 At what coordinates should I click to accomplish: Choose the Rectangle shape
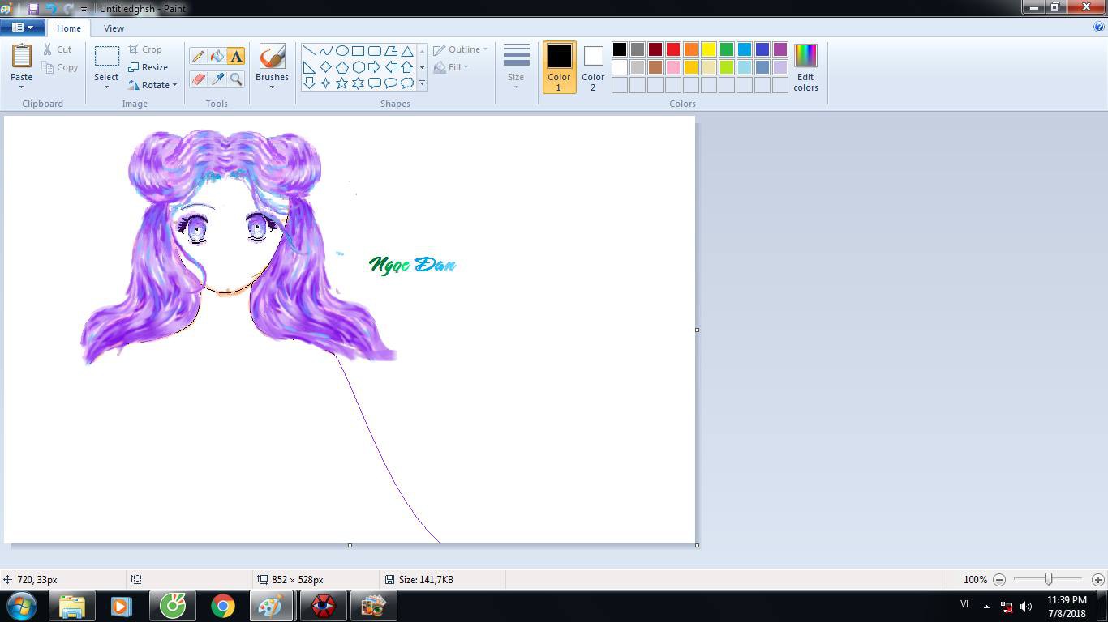359,51
